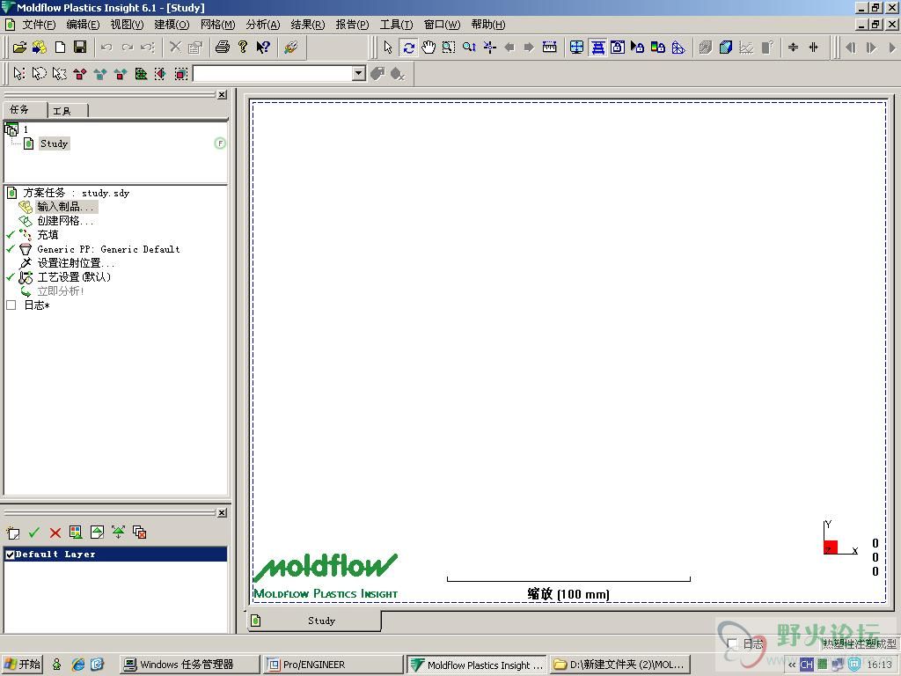Viewport: 901px width, 676px height.
Task: Open the 结果(R) menu
Action: 308,25
